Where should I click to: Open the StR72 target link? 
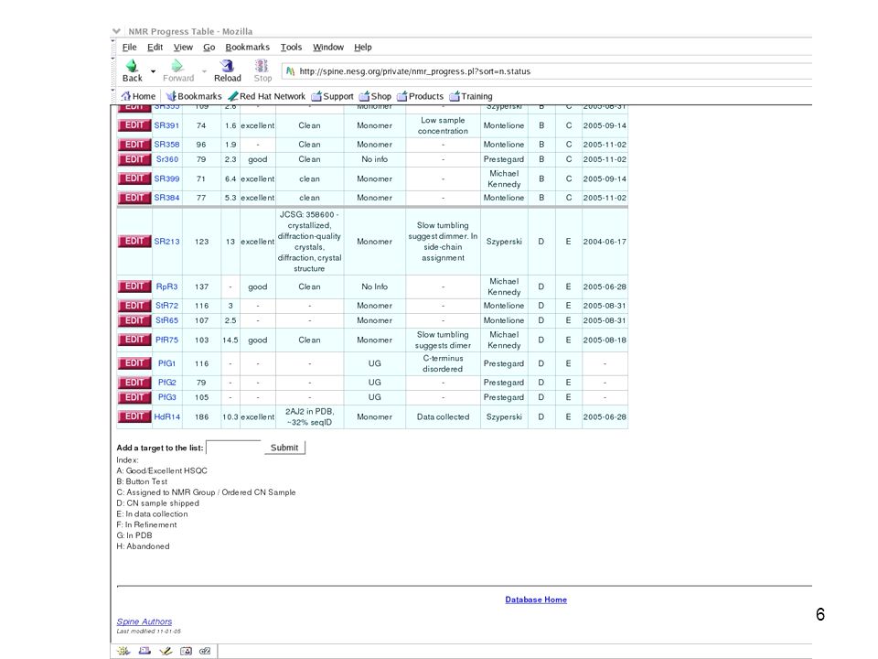[x=166, y=306]
